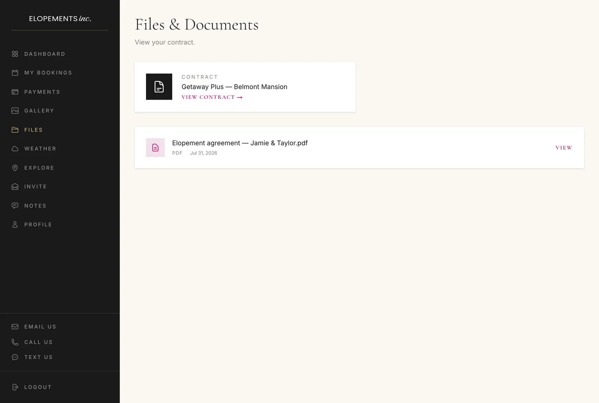Go to Explore

39,168
